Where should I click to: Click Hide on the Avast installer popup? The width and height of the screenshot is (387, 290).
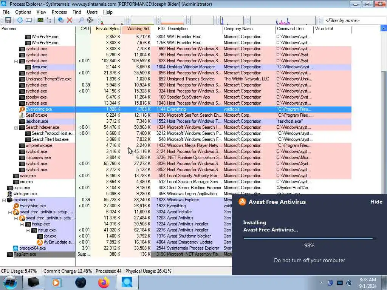[x=376, y=202]
